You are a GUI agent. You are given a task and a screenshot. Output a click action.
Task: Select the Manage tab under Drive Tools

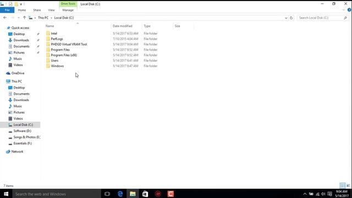68,10
